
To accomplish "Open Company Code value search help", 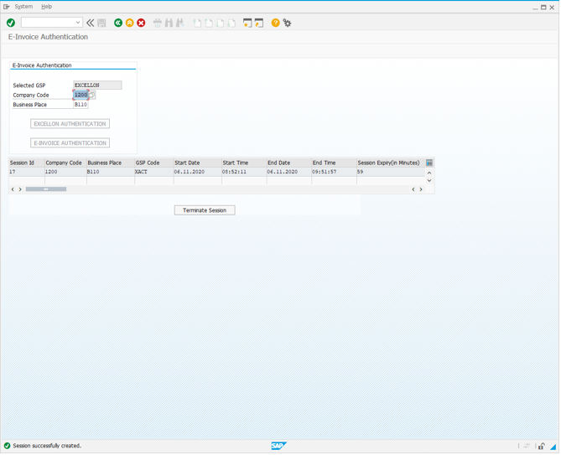I will point(92,95).
